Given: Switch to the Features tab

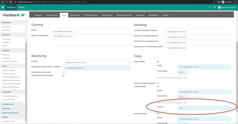Looking at the screenshot, I should (38, 15).
